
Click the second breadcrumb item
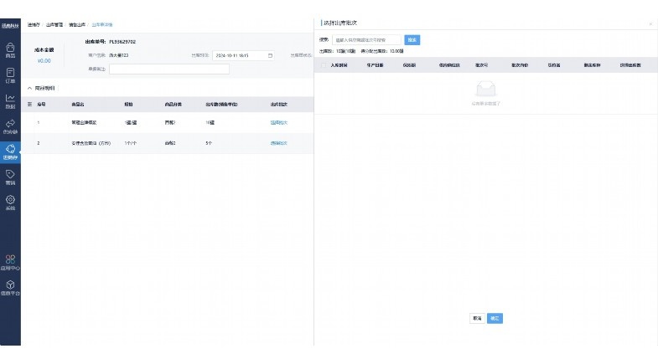(54, 25)
